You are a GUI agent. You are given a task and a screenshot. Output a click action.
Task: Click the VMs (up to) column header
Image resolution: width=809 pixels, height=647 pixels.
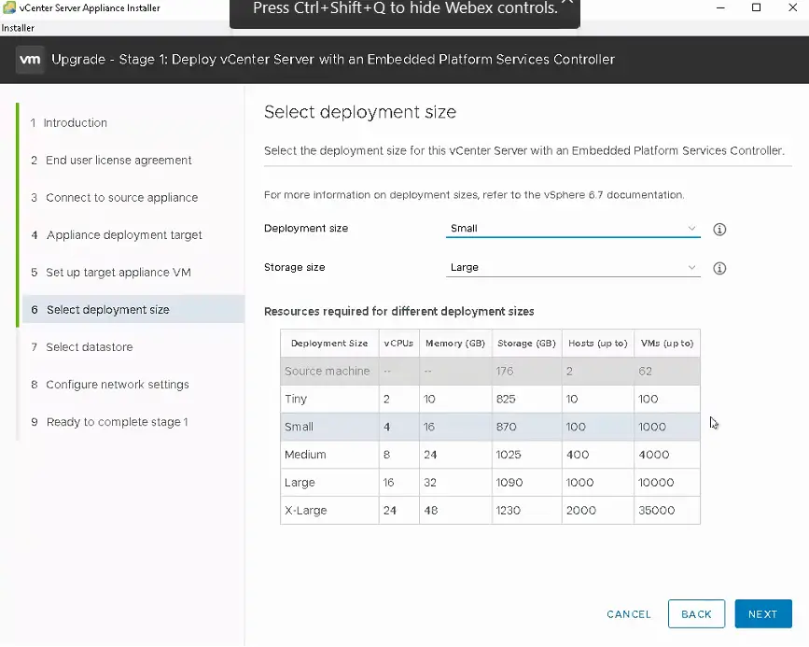[x=666, y=344]
